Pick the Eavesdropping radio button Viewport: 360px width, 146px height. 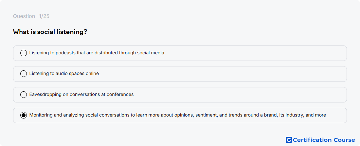(24, 94)
